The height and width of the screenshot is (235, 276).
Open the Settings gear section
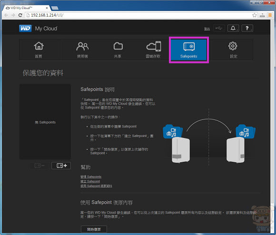coord(233,50)
